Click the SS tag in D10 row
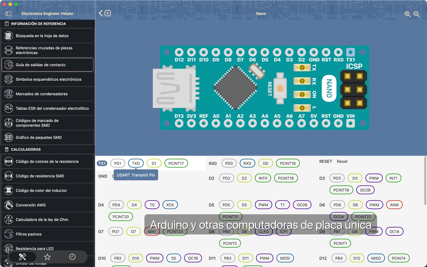427x267 pixels. click(x=173, y=258)
